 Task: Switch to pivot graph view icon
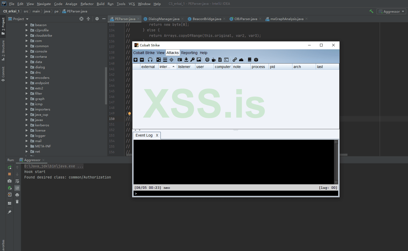click(x=159, y=60)
